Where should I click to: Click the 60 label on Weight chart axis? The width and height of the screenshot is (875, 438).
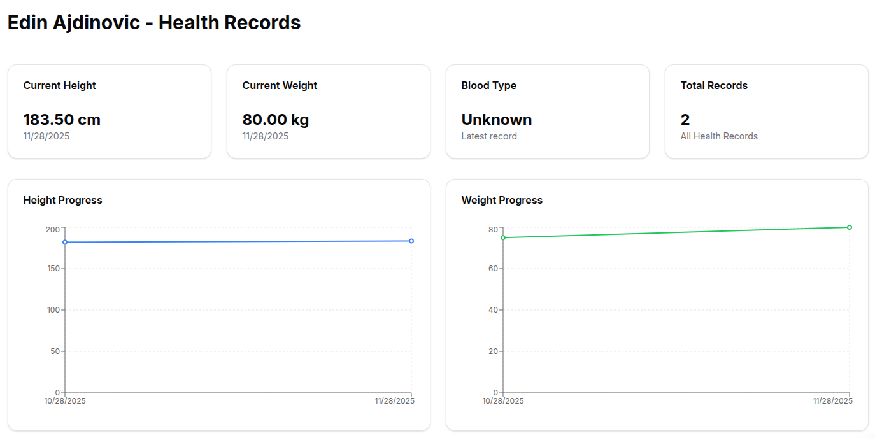click(493, 269)
